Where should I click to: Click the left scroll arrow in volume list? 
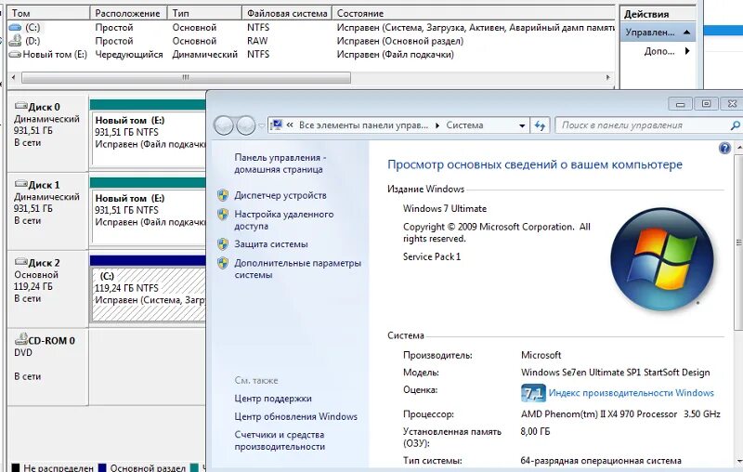(x=13, y=77)
